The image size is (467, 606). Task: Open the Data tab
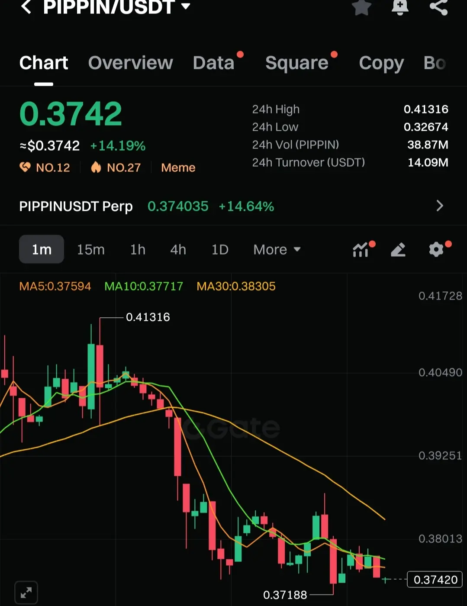[x=214, y=63]
